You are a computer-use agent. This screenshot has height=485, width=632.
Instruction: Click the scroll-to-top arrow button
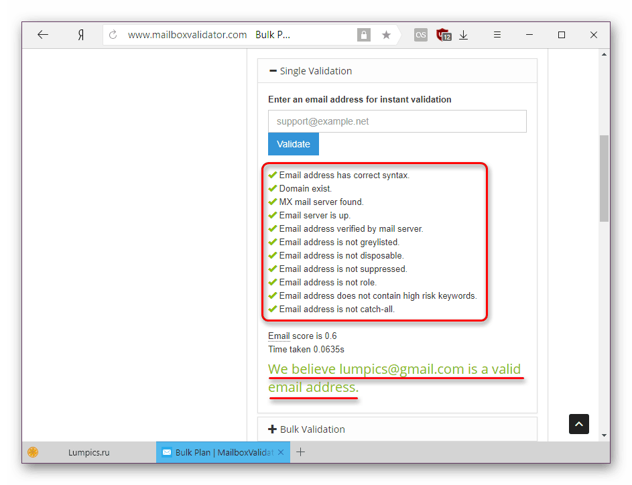pos(579,423)
